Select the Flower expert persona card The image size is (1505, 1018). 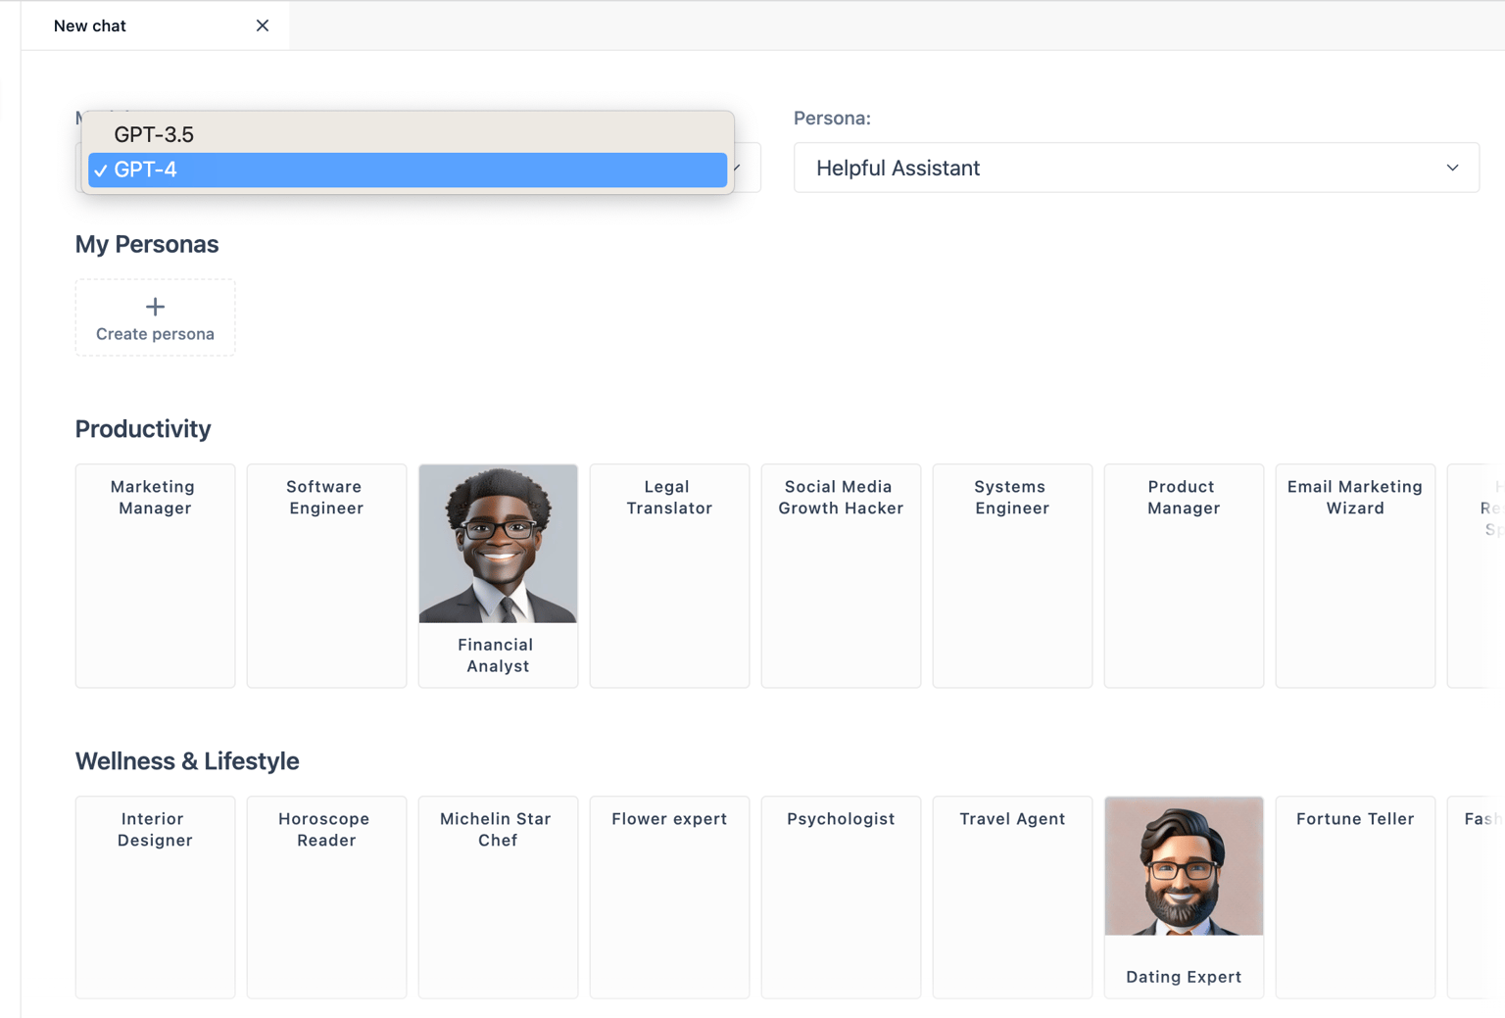(x=669, y=897)
